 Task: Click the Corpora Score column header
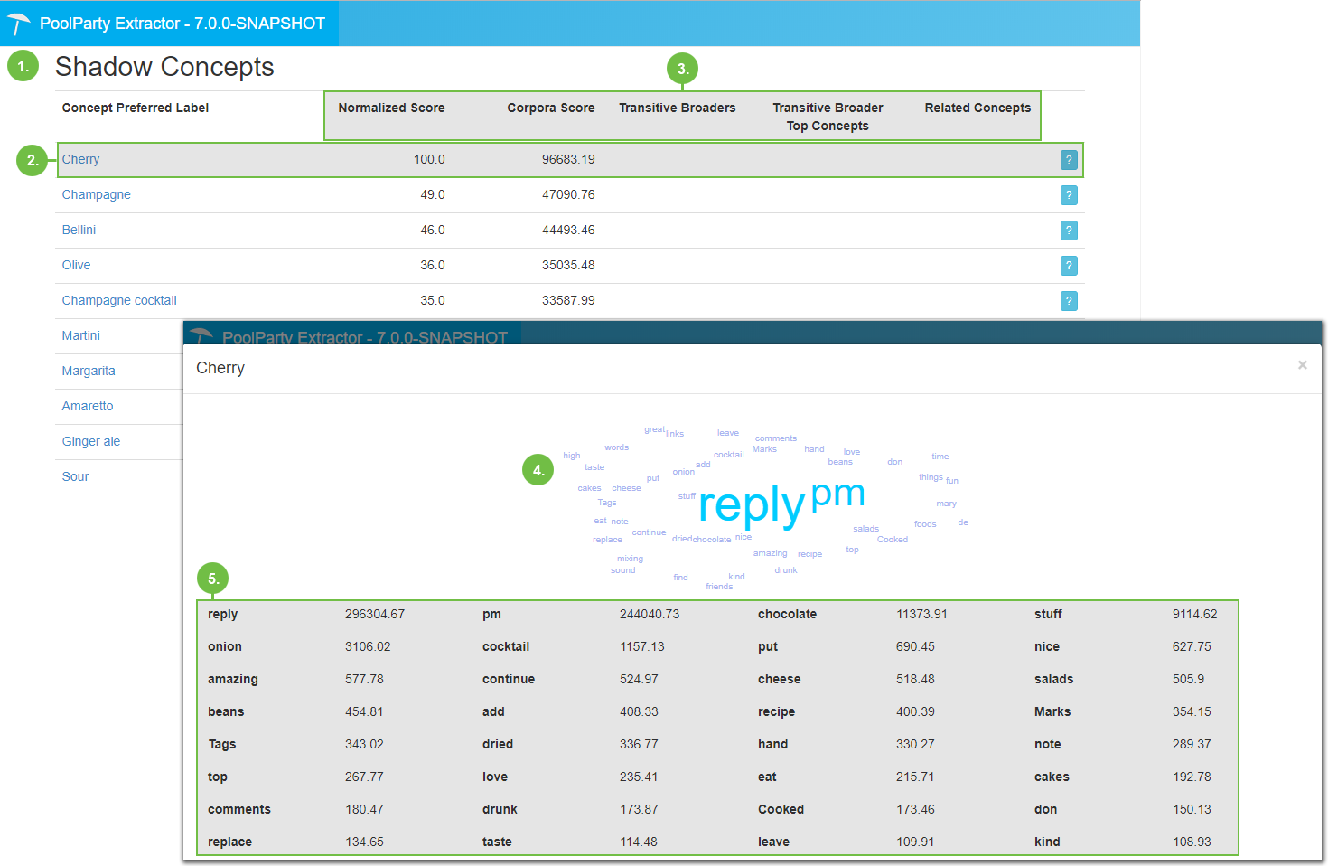click(x=550, y=108)
